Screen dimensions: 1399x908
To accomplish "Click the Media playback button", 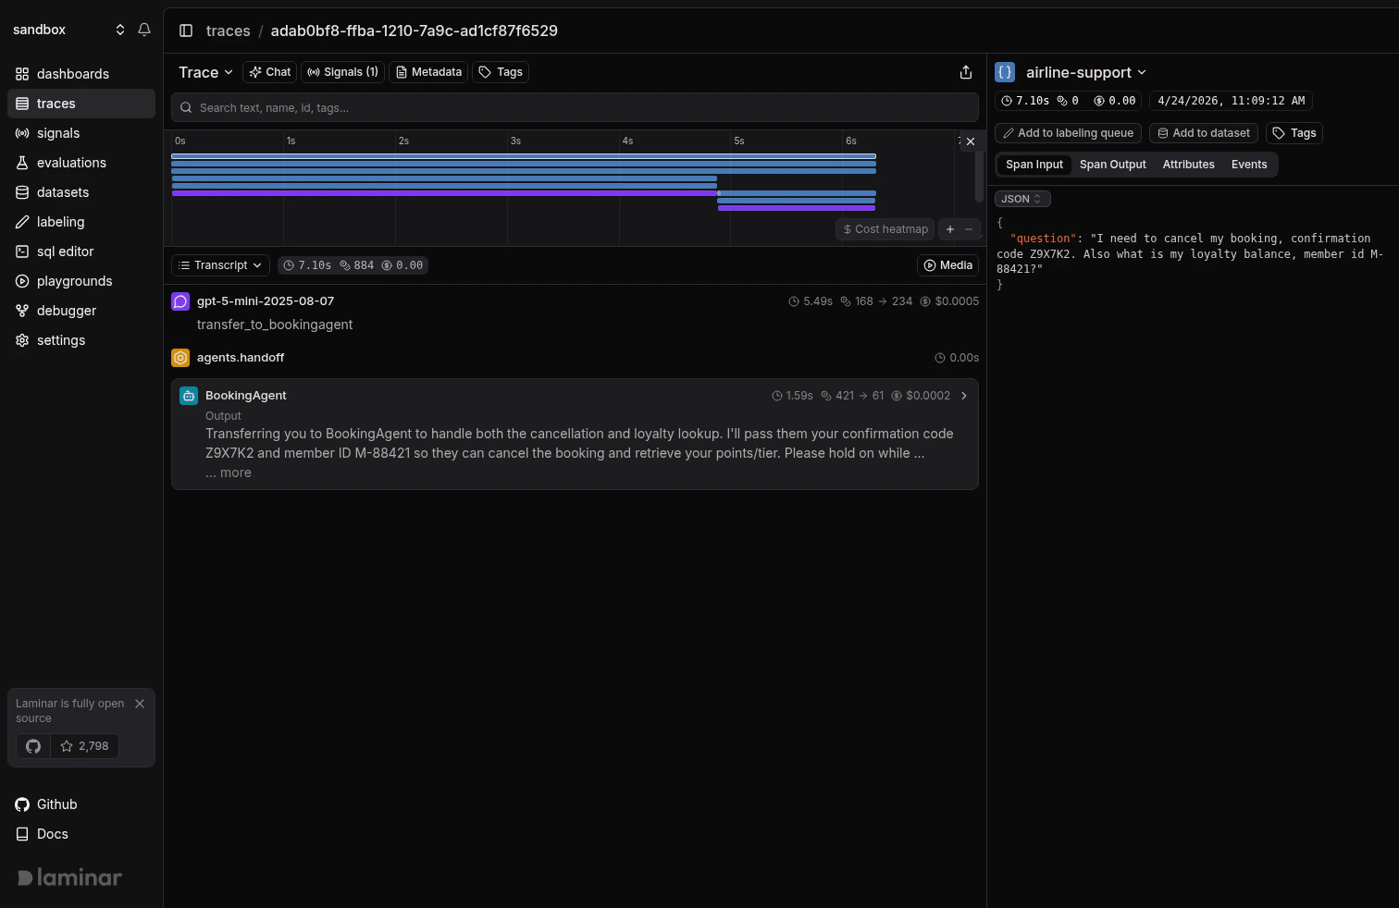I will (947, 264).
